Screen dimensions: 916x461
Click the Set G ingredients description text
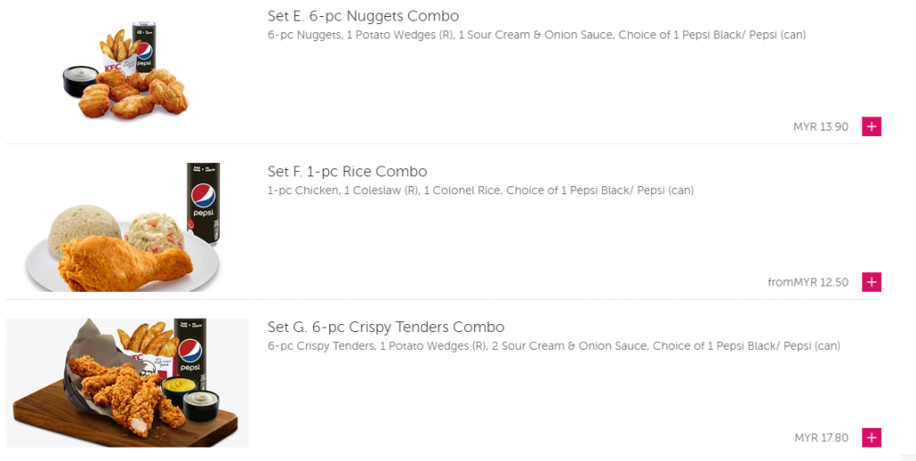pos(554,346)
